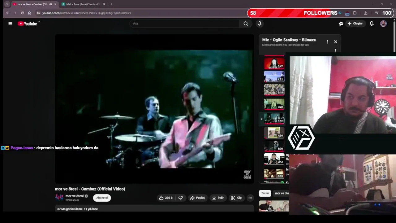
Task: Click the search magnifier button
Action: [x=246, y=24]
